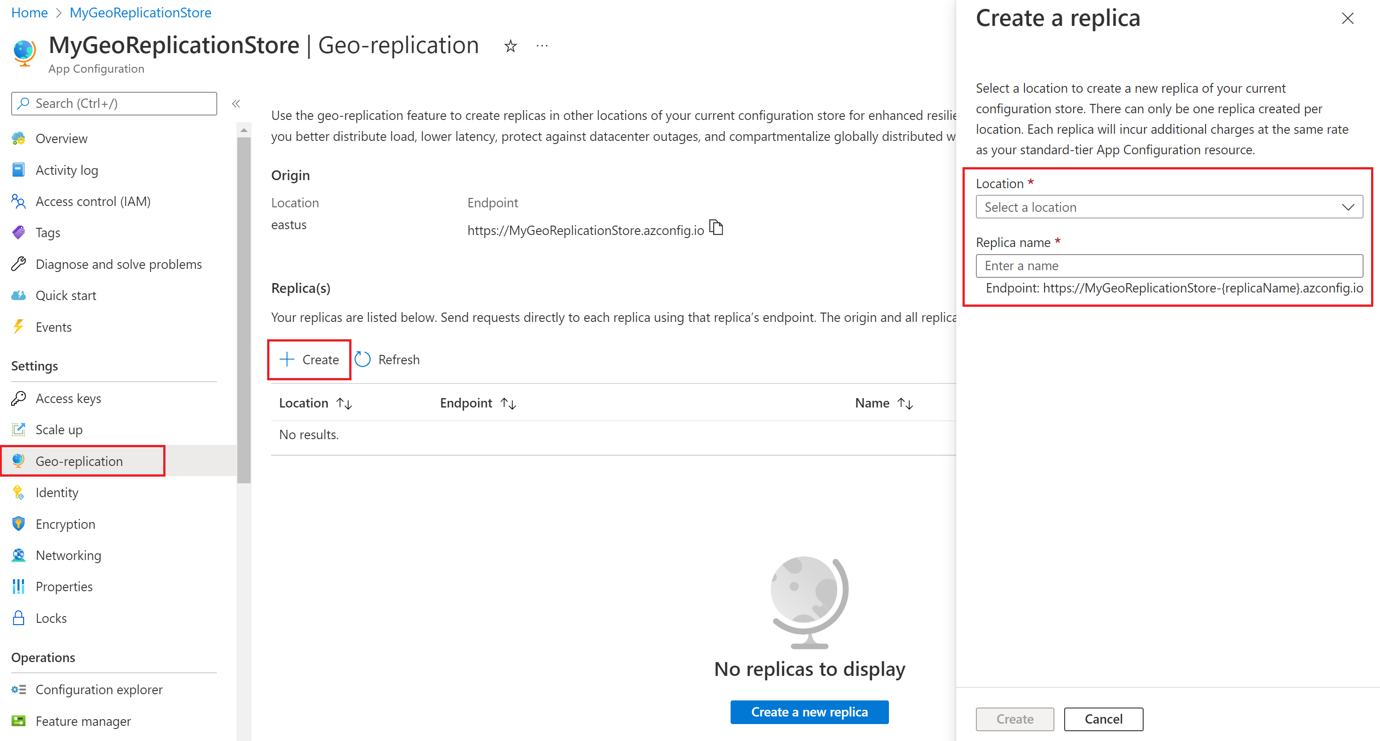Click the Refresh replicas button
Screen dimensions: 1380x741
coord(388,358)
